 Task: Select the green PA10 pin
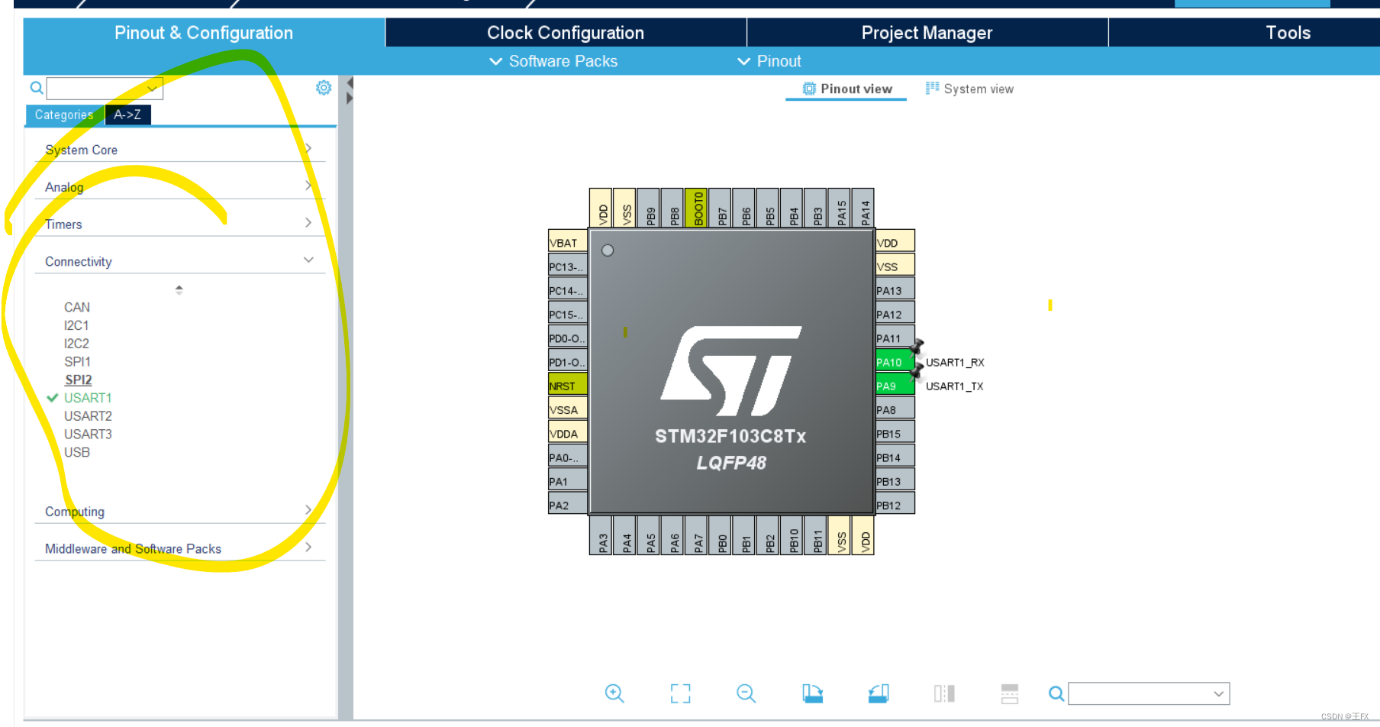click(x=895, y=362)
